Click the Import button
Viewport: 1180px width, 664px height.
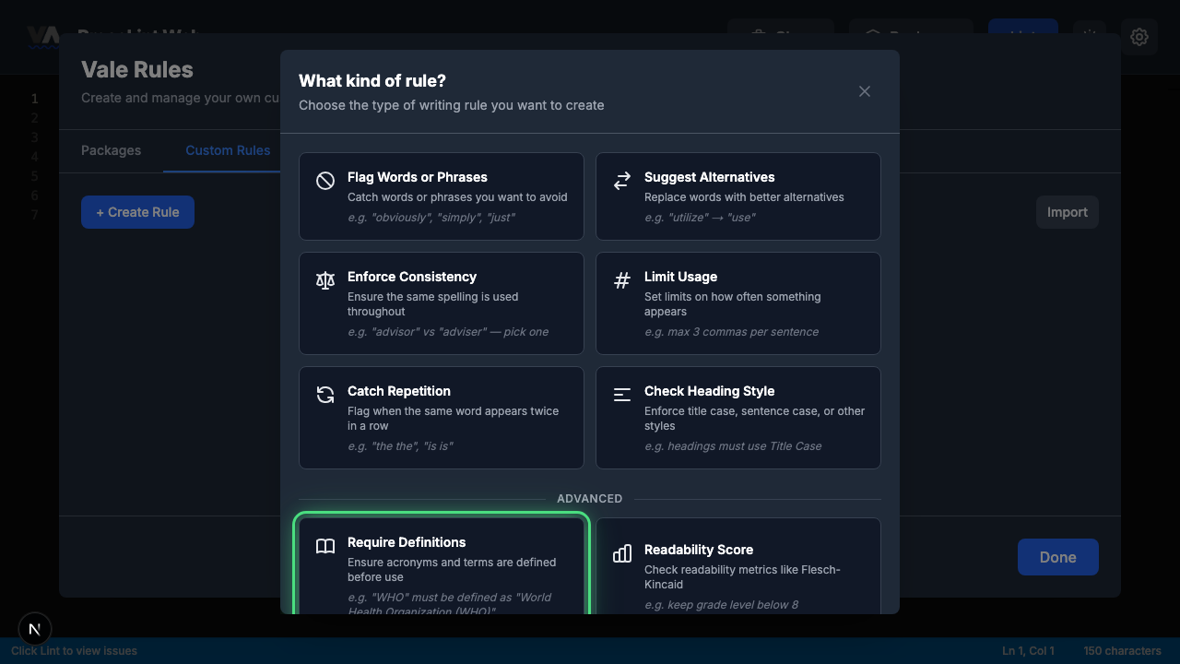tap(1067, 211)
